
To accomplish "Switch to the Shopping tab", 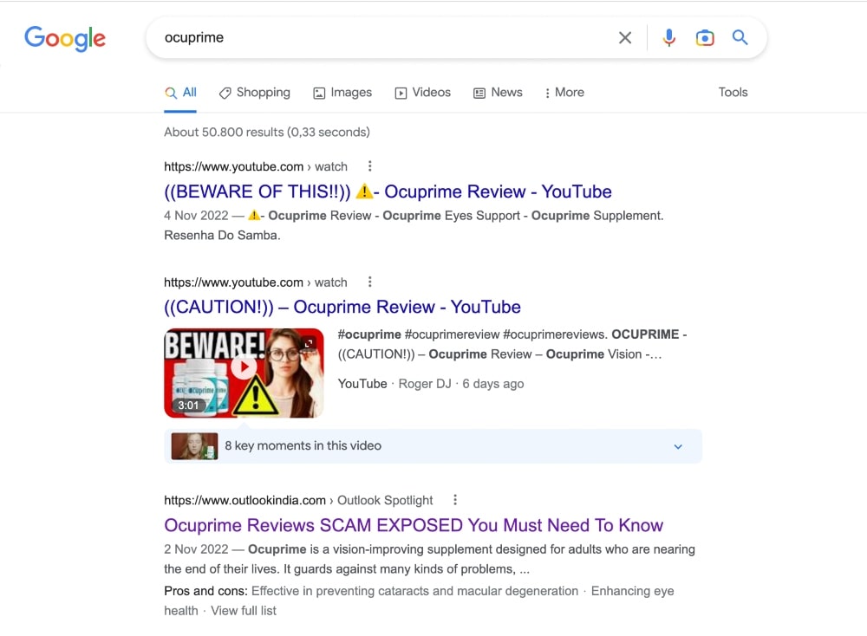I will tap(255, 92).
